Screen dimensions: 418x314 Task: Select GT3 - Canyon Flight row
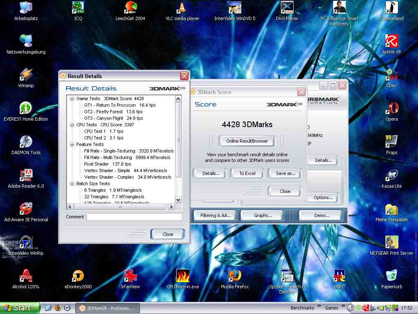[113, 118]
